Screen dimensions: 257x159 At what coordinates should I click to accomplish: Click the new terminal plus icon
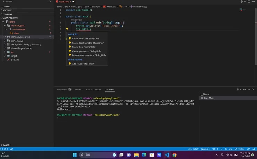coord(238,89)
